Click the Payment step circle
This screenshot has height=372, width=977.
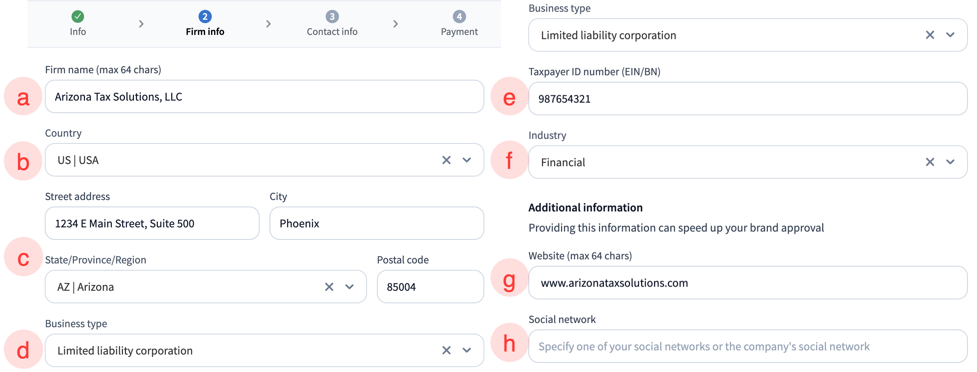coord(459,17)
